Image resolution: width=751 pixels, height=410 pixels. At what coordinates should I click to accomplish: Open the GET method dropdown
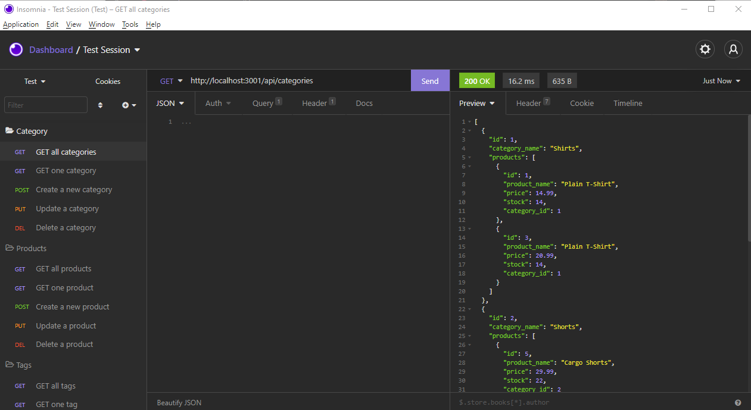click(171, 81)
